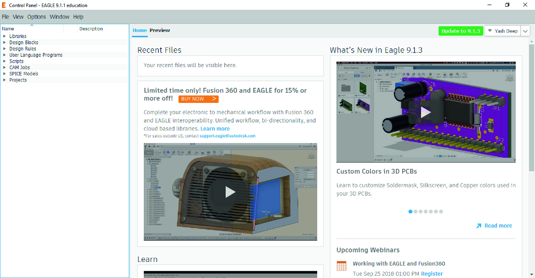Select the Projects tree item
Viewport: 535px width, 278px height.
click(18, 80)
